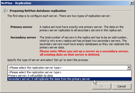This screenshot has height=93, width=135.
Task: Select the replication server type combo box field
Action: click(69, 68)
